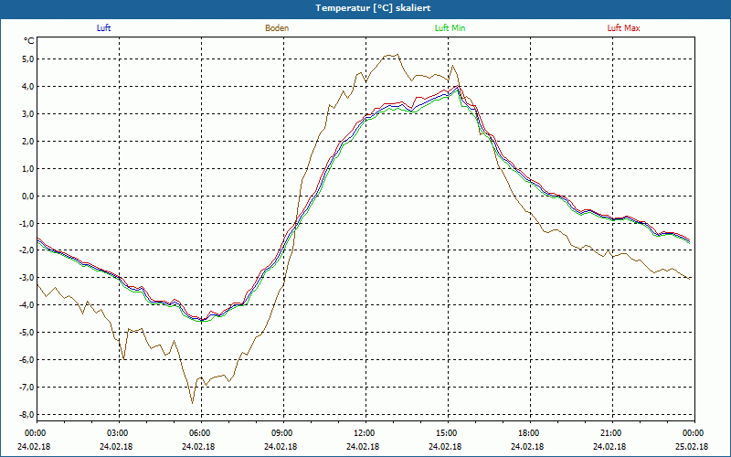Click the 1,0 y-axis value

[27, 169]
